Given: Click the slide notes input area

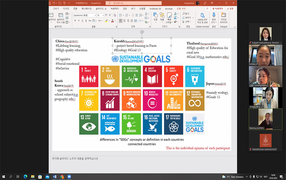Looking at the screenshot, I should [x=137, y=158].
